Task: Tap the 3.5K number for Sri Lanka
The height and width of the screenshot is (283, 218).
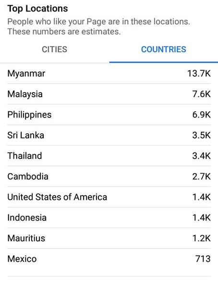Action: pos(201,135)
